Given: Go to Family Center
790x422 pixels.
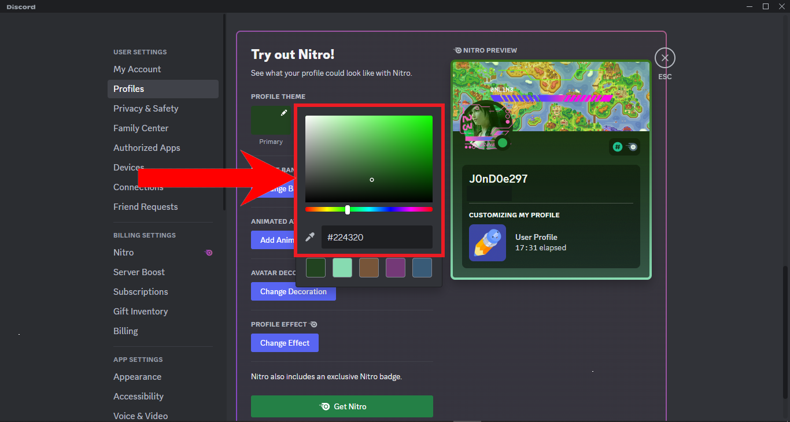Looking at the screenshot, I should point(163,128).
